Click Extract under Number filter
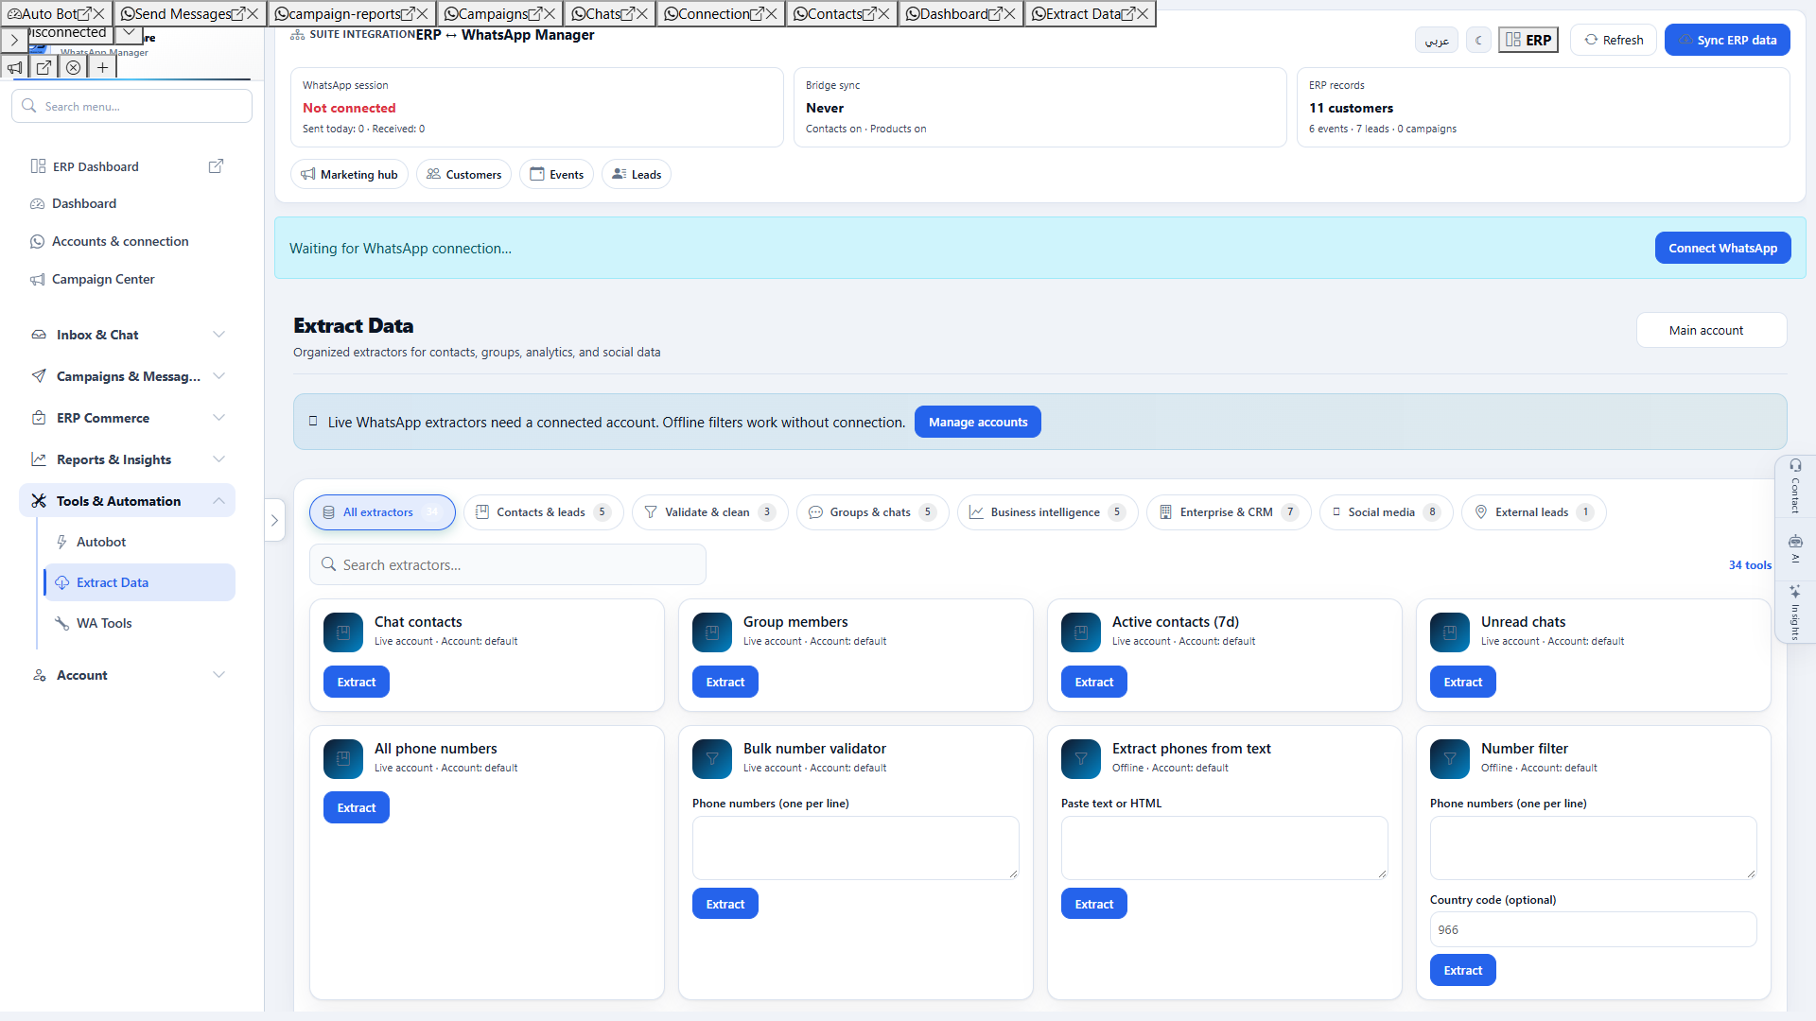Image resolution: width=1816 pixels, height=1021 pixels. pos(1463,970)
